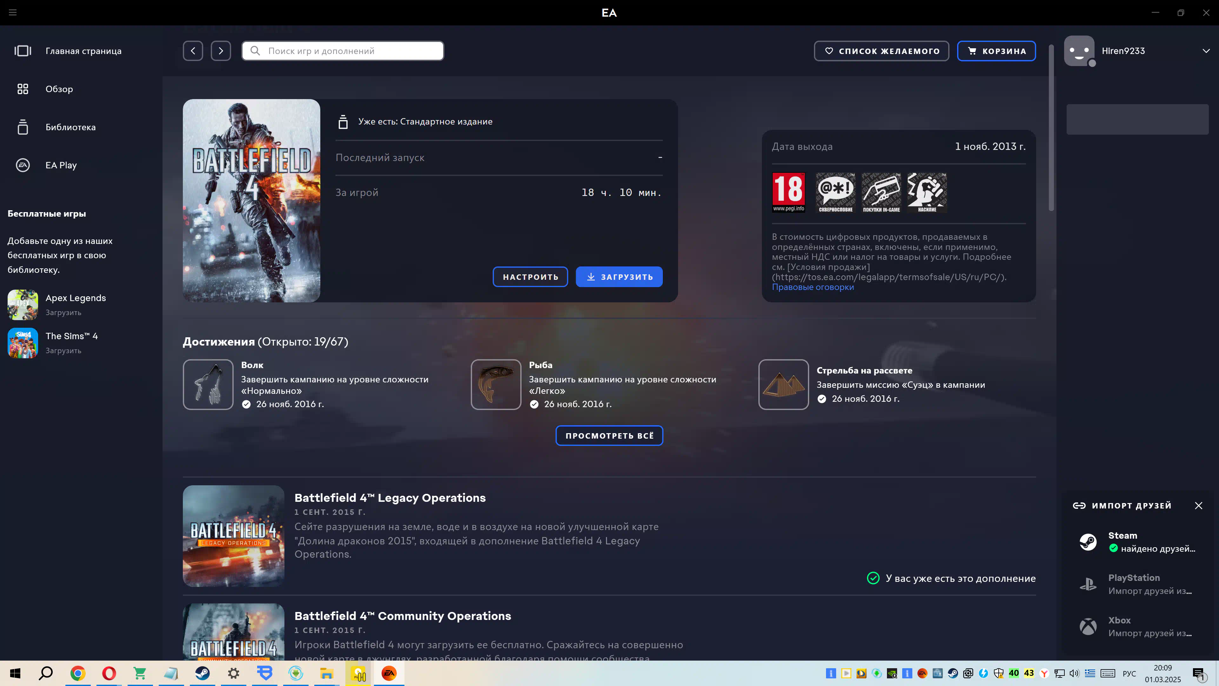1219x686 pixels.
Task: Click the search magnifier icon
Action: (255, 51)
